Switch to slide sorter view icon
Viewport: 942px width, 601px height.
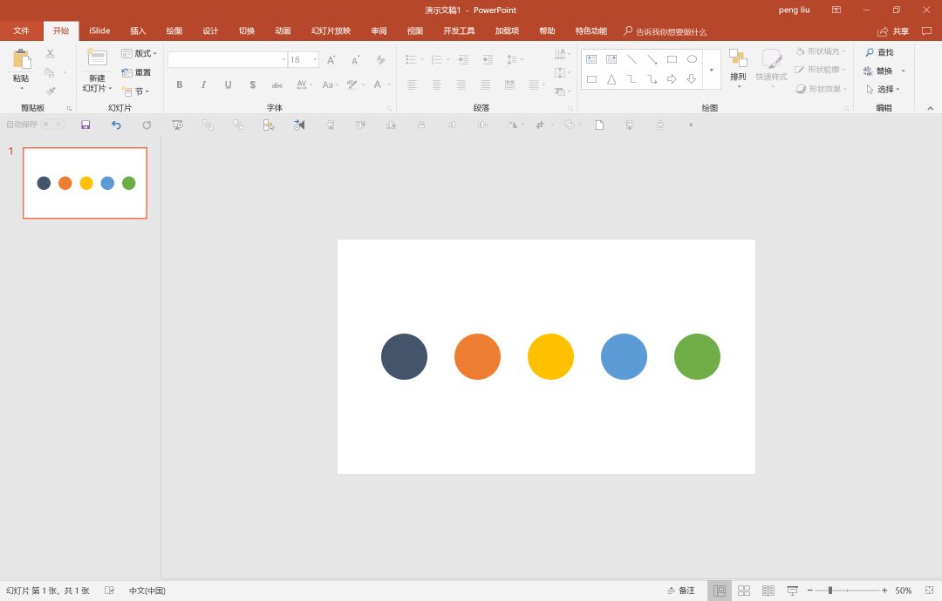744,591
